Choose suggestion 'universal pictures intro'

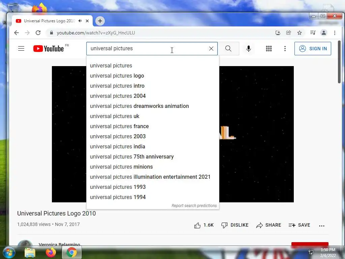153,86
